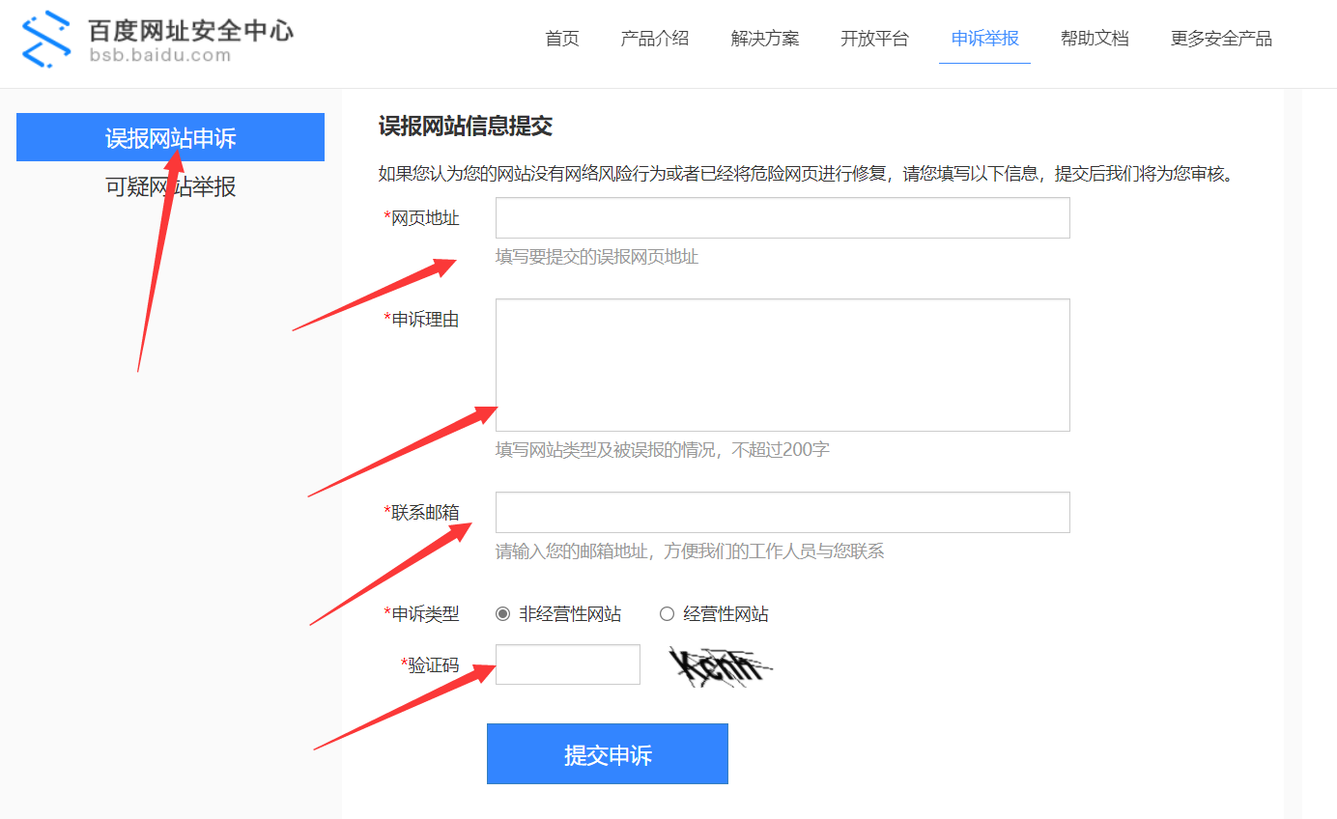Click the 验证码 input box

[x=568, y=664]
